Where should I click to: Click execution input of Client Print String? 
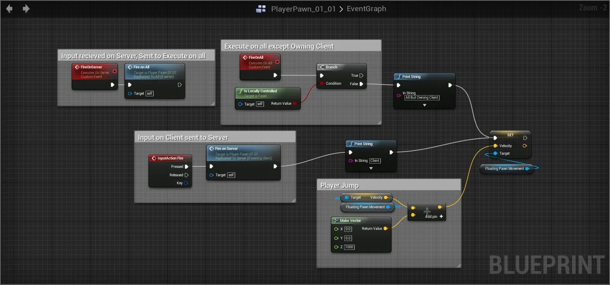[x=351, y=152]
